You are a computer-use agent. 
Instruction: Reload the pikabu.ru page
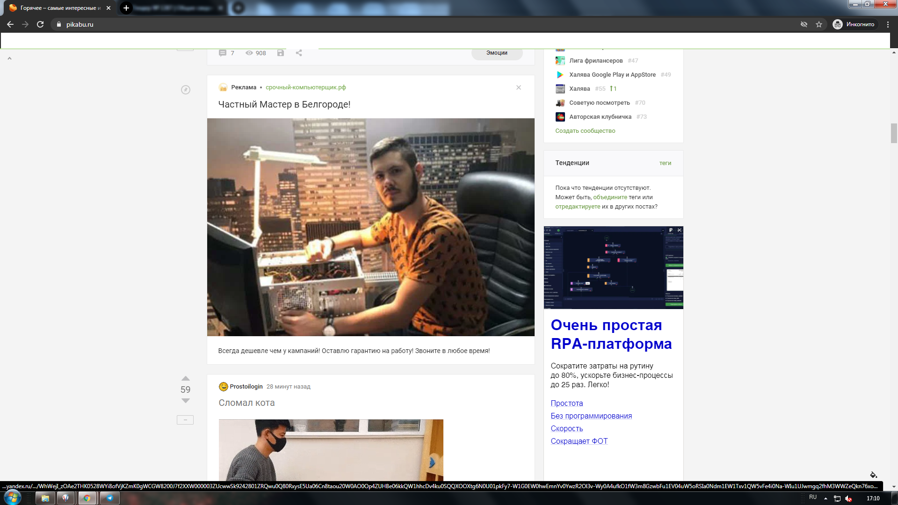pos(40,24)
